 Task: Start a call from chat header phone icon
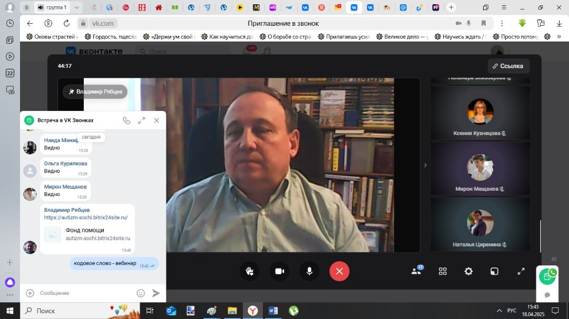coord(126,120)
